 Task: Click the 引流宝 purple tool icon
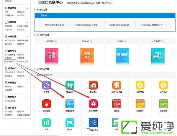[47, 85]
